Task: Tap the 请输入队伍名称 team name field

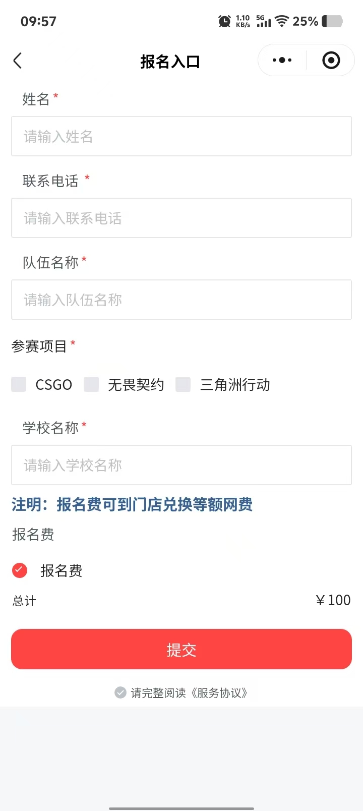Action: (181, 300)
